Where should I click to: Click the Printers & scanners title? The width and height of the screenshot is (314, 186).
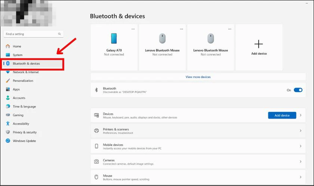pyautogui.click(x=116, y=129)
